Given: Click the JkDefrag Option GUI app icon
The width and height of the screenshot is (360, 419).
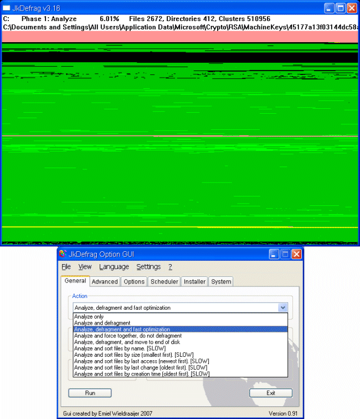Looking at the screenshot, I should click(x=63, y=254).
